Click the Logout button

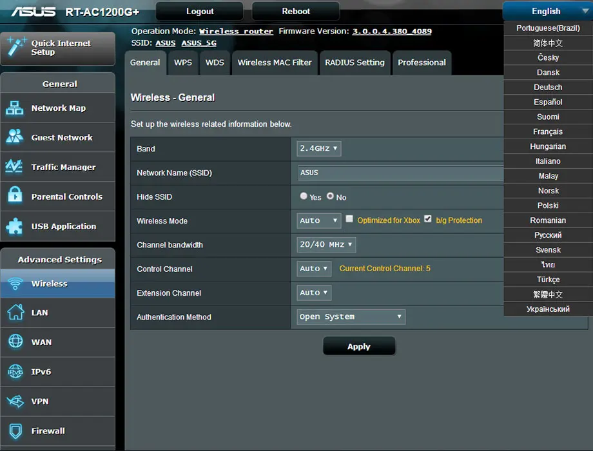[x=200, y=12]
